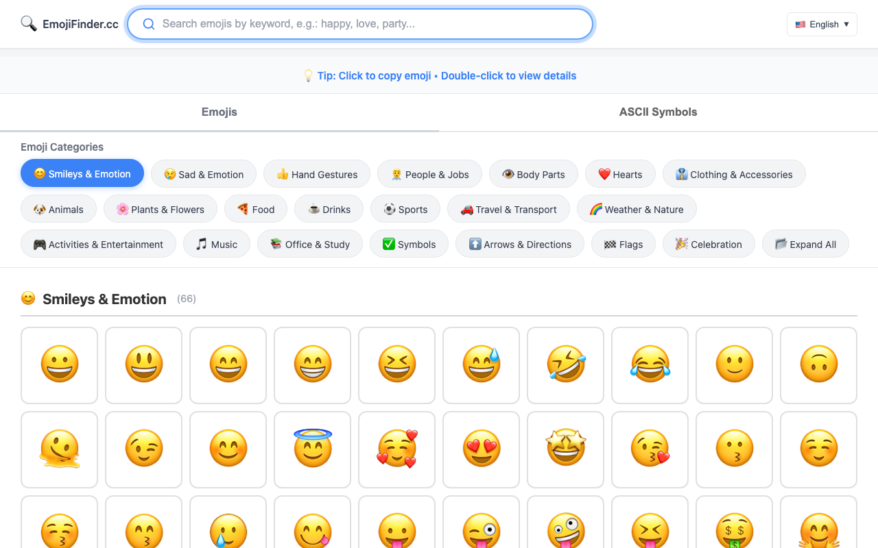Select Travel & Transport category

coord(508,209)
